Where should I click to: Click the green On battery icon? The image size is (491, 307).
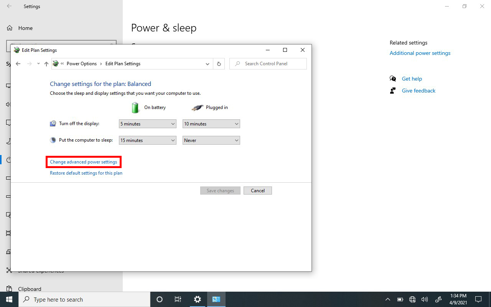coord(135,107)
